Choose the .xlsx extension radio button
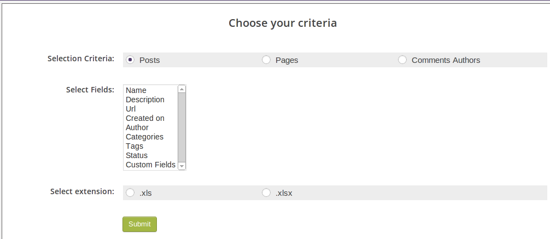Image resolution: width=550 pixels, height=239 pixels. click(x=266, y=193)
